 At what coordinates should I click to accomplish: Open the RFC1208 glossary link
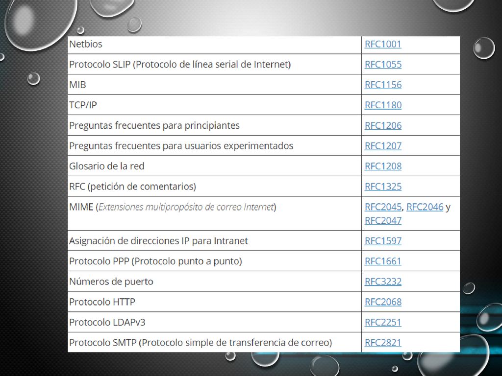[x=383, y=166]
